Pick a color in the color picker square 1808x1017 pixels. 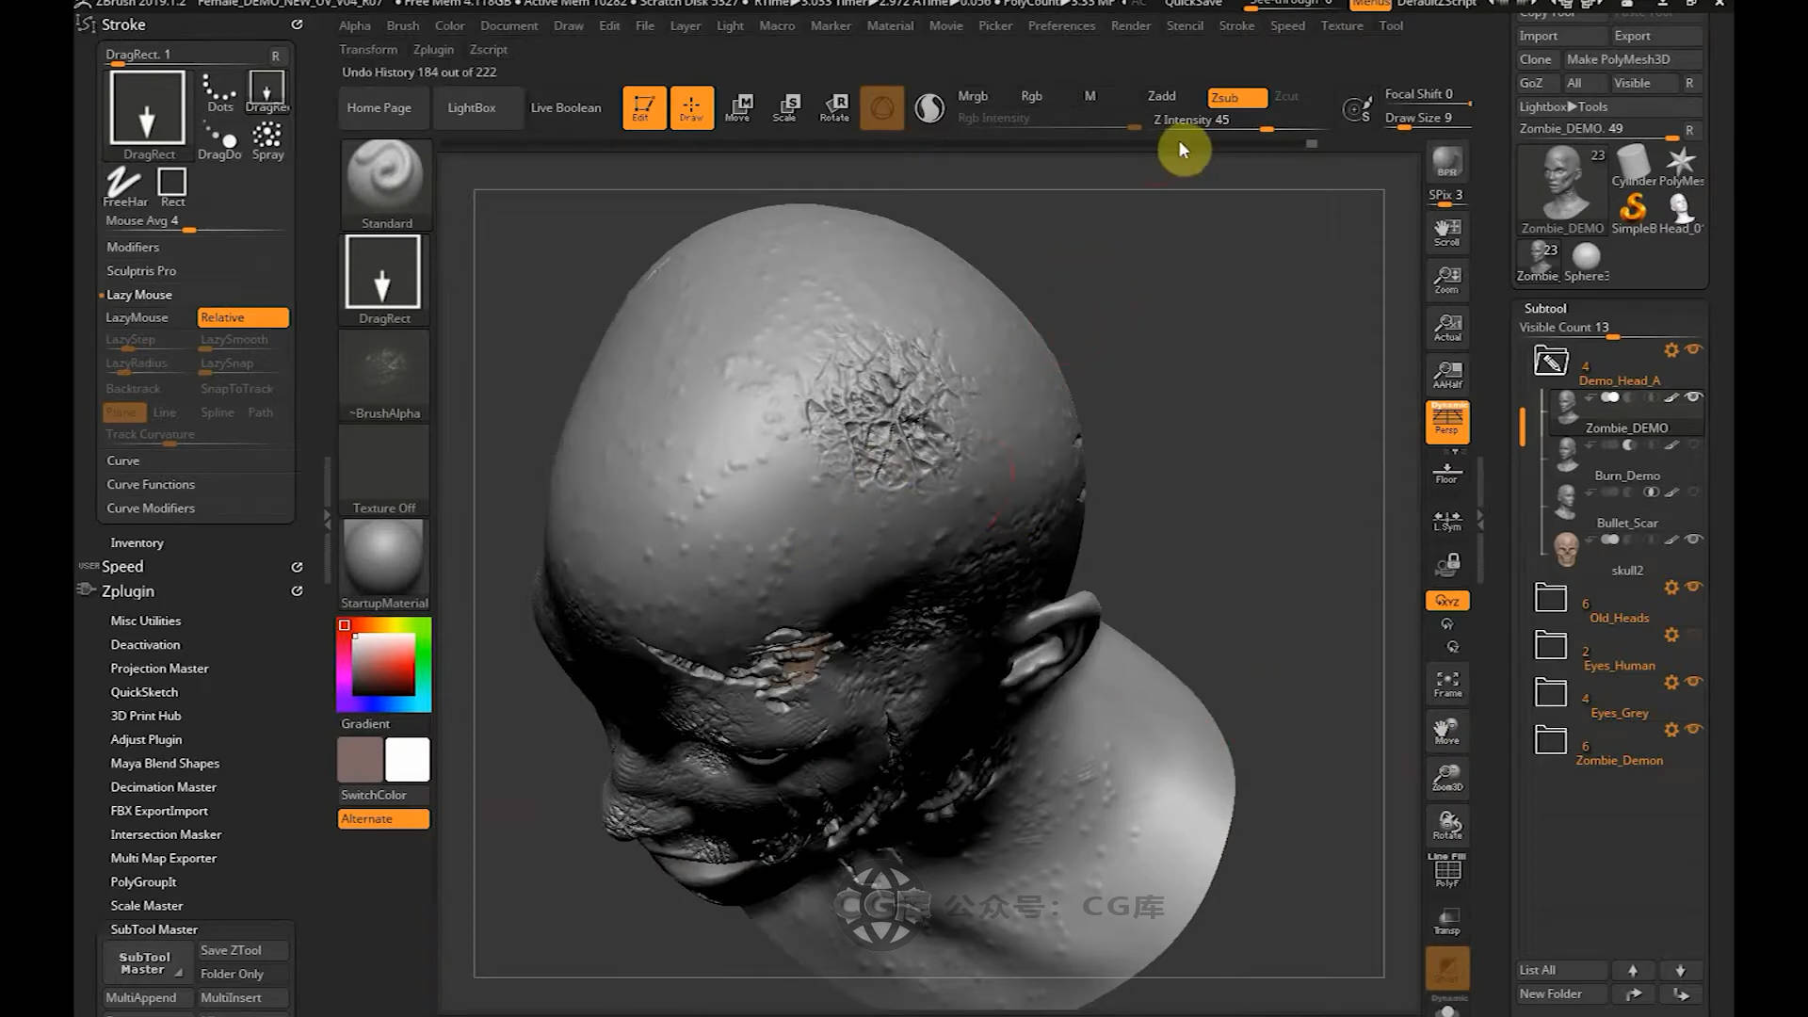point(383,663)
